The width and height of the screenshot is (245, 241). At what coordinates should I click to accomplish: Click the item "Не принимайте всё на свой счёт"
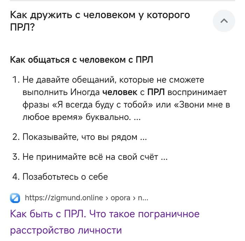tap(91, 157)
